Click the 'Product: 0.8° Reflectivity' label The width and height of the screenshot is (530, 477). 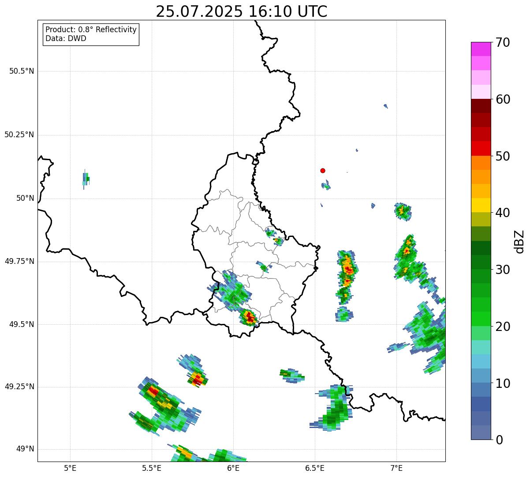coord(91,30)
